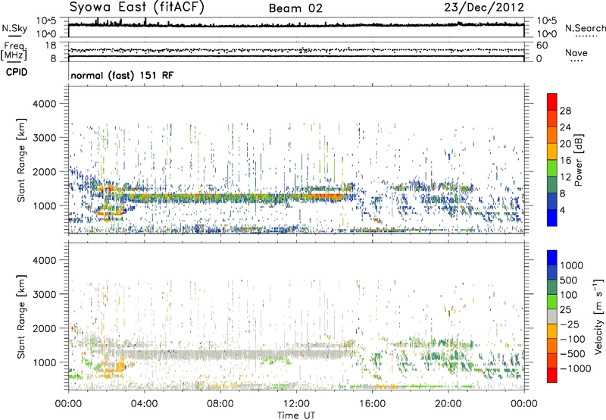606x420 pixels.
Task: Click the "Power [dB]" colorbar title
Action: click(578, 160)
